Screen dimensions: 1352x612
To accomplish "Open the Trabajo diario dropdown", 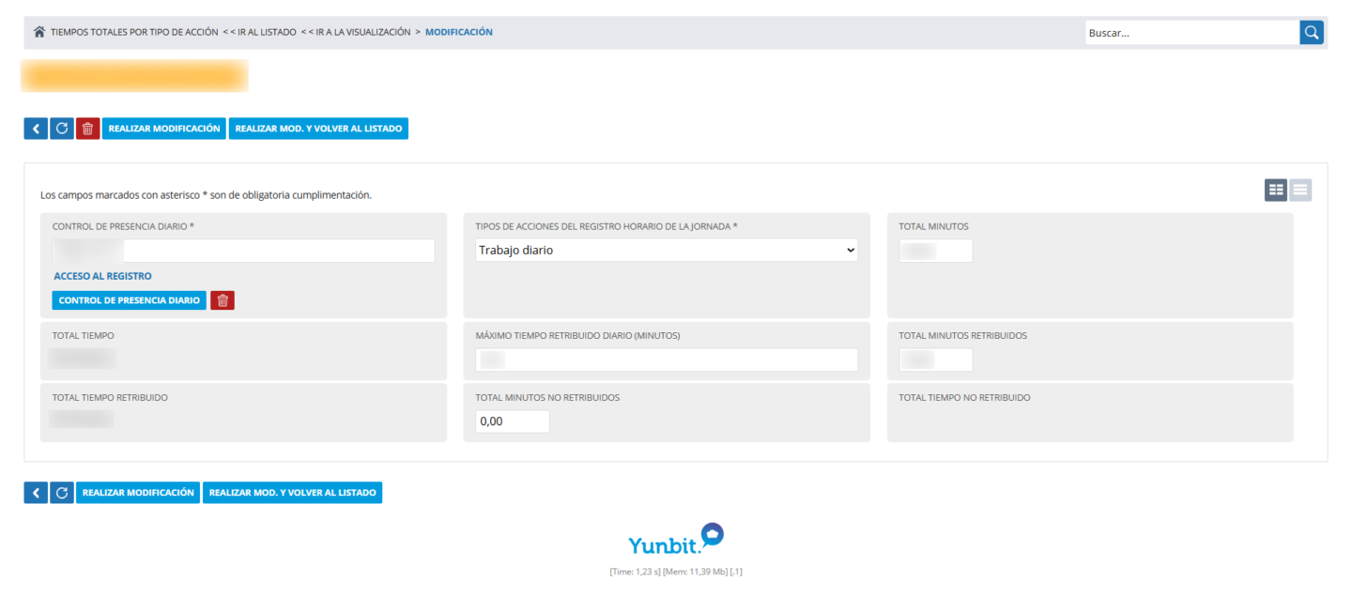I will click(x=666, y=251).
